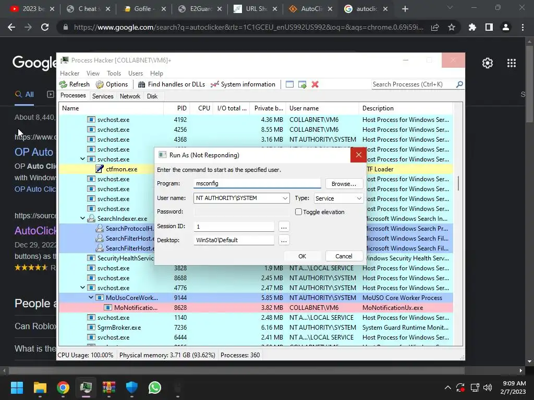Switch to the 2023 YouTube tab
This screenshot has height=400, width=534.
coord(32,9)
